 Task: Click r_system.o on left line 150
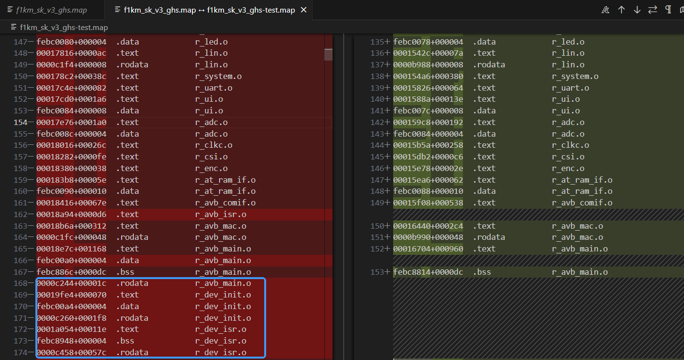(x=218, y=76)
